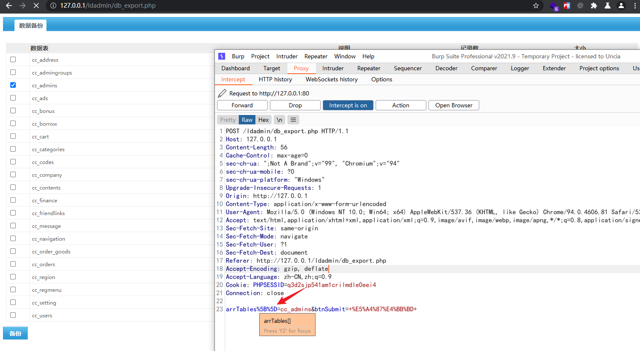The image size is (640, 351).
Task: Open the Help menu
Action: pos(368,56)
